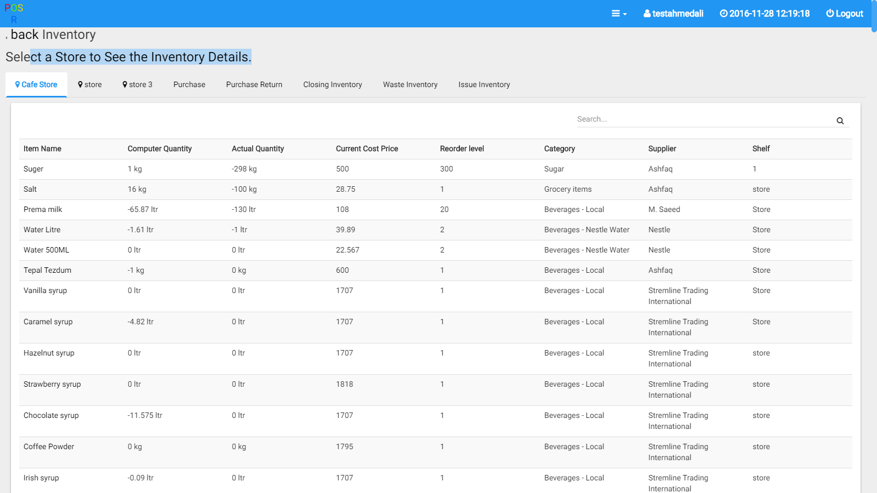Open the Waste Inventory tab
This screenshot has width=877, height=493.
[x=410, y=84]
